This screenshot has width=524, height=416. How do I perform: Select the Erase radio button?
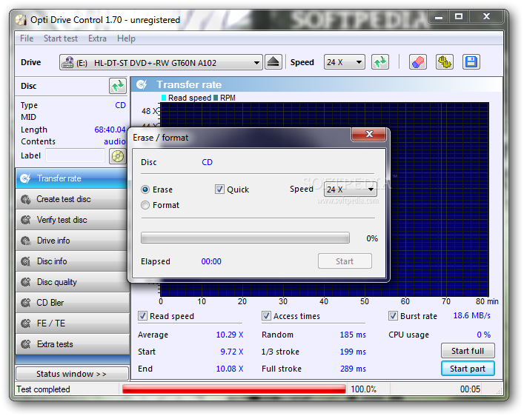pos(145,189)
